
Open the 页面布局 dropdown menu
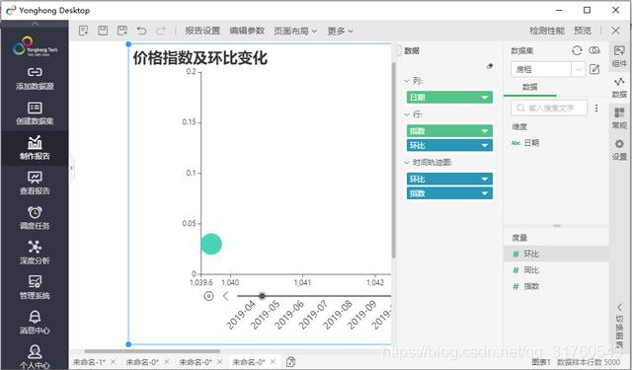295,31
